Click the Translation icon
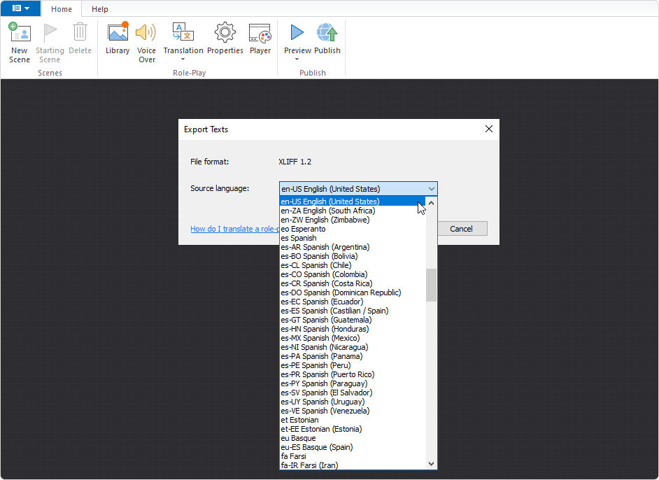The image size is (659, 480). 183,32
